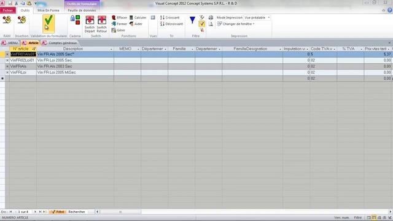Image resolution: width=393 pixels, height=221 pixels.
Task: Open the Vue préalable print mode dropdown
Action: [269, 18]
